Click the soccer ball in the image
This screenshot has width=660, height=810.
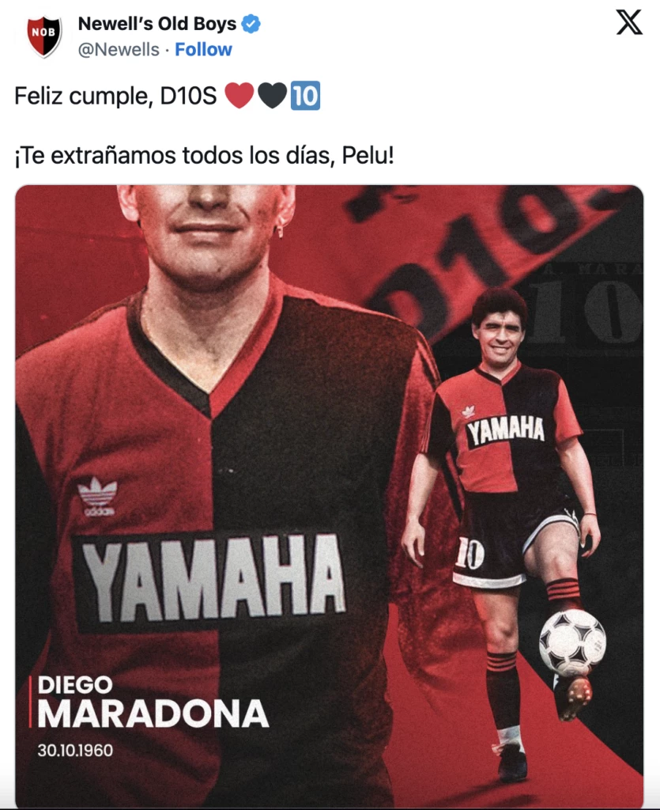[x=573, y=642]
